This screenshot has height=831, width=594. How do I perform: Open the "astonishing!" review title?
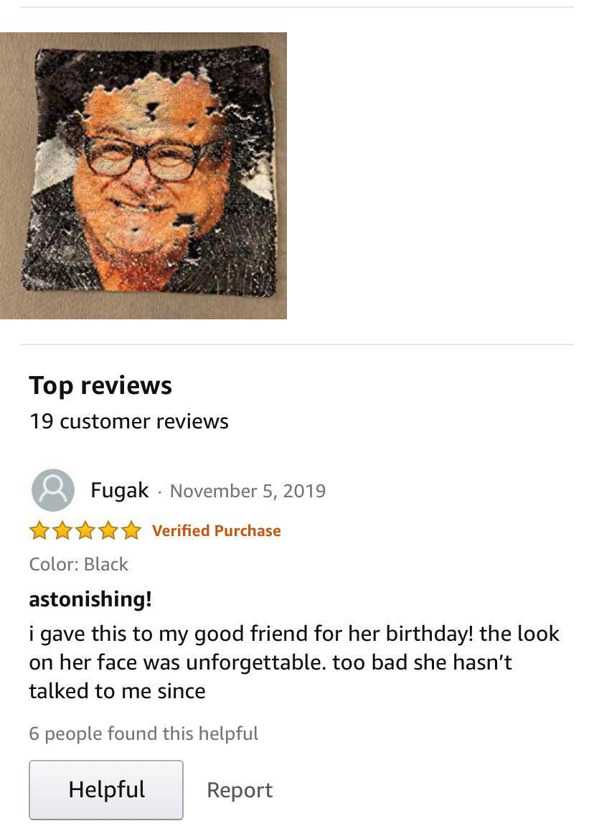pyautogui.click(x=90, y=599)
